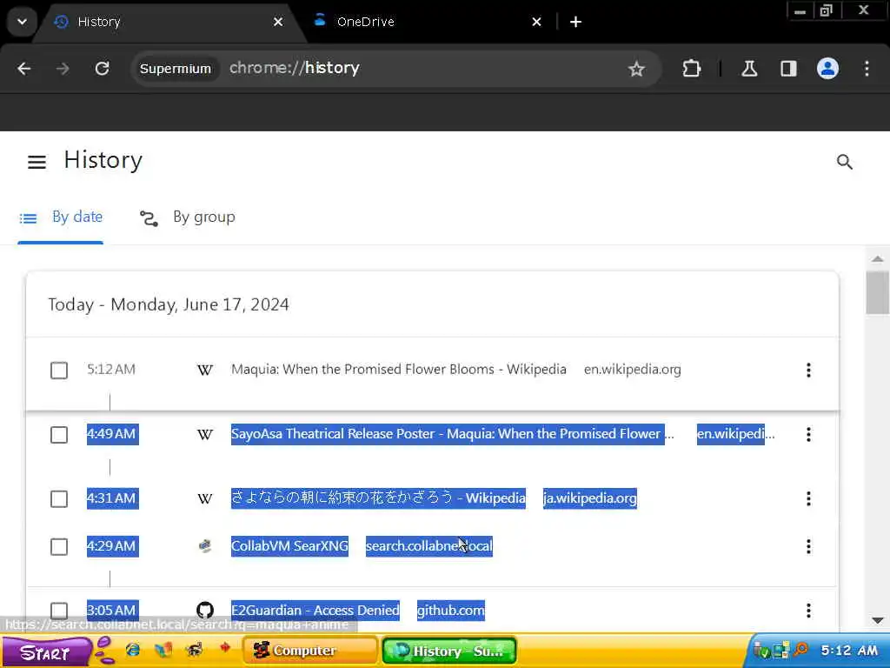Toggle the side panel icon
Image resolution: width=890 pixels, height=668 pixels.
[x=788, y=69]
